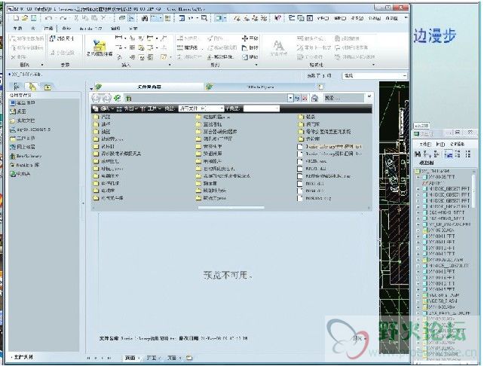
Task: Click the New file icon in top toolbar
Action: [x=16, y=18]
